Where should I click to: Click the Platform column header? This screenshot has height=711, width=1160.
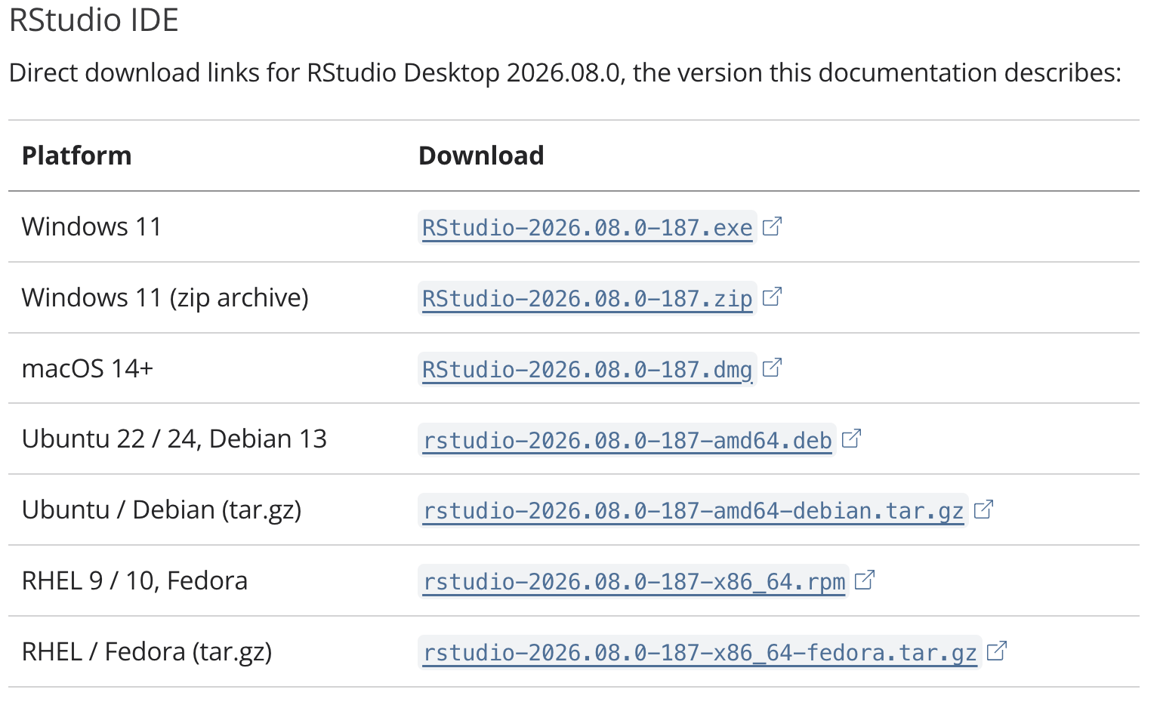(x=77, y=155)
